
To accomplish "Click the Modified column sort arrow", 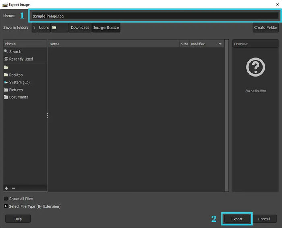I will [x=220, y=44].
